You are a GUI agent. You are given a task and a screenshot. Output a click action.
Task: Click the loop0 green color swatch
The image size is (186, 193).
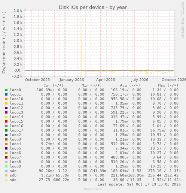6,90
